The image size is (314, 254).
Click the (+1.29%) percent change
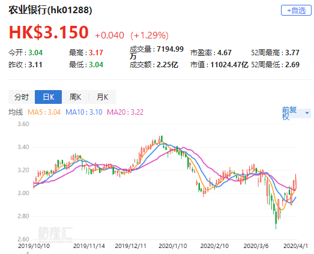(x=149, y=35)
